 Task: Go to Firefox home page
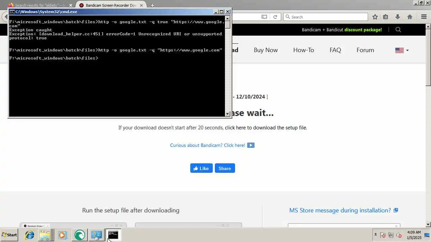410,17
